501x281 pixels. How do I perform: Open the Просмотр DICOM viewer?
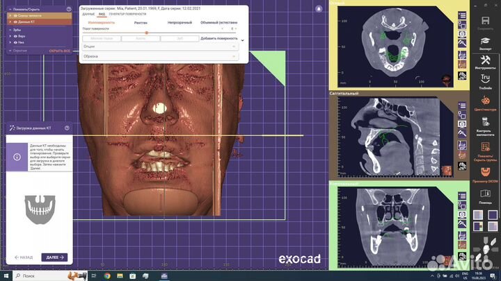click(485, 173)
